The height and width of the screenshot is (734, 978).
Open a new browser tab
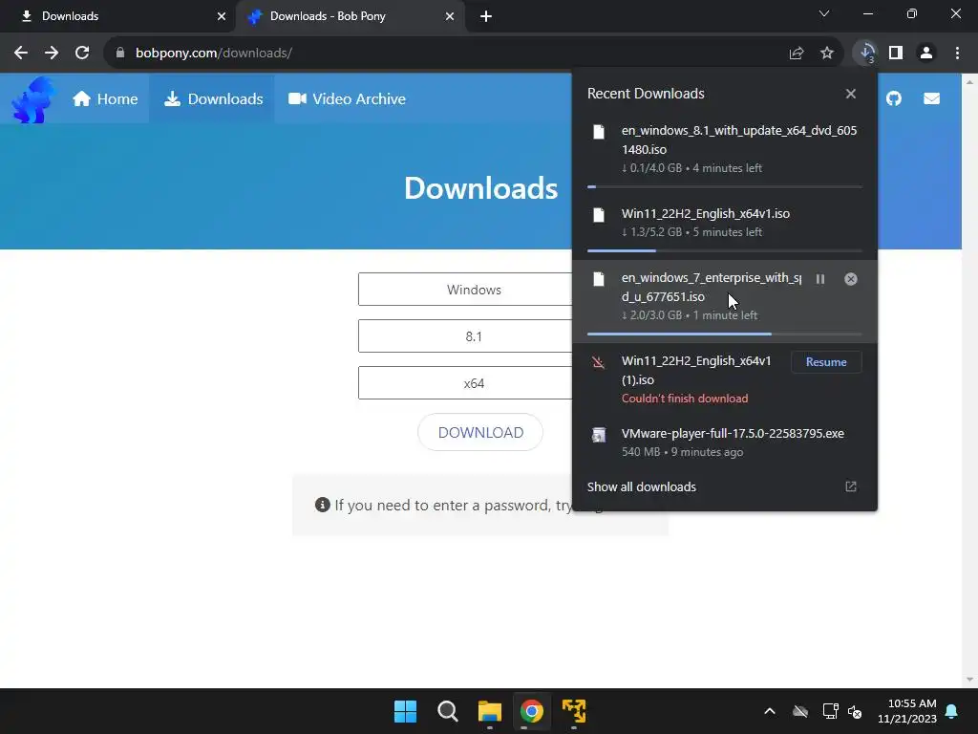coord(486,16)
